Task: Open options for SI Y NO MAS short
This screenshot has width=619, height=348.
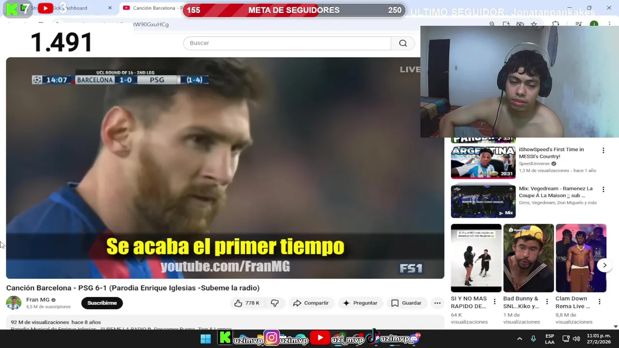Action: tap(494, 302)
